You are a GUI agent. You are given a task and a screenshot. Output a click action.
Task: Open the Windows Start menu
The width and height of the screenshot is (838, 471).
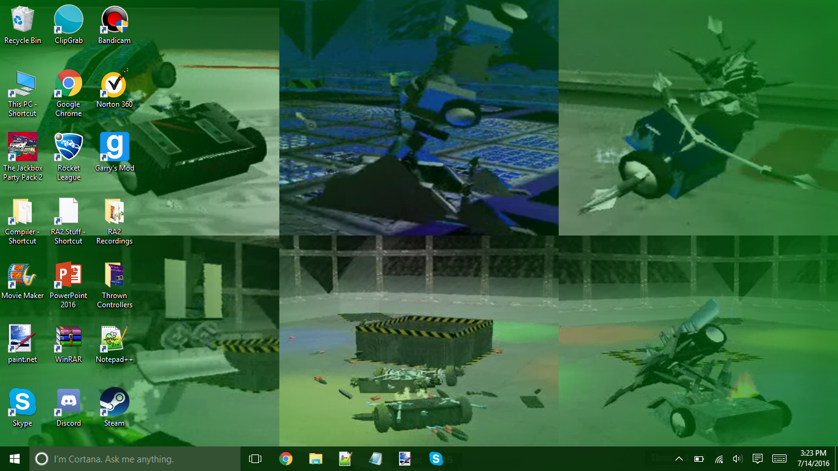coord(15,459)
